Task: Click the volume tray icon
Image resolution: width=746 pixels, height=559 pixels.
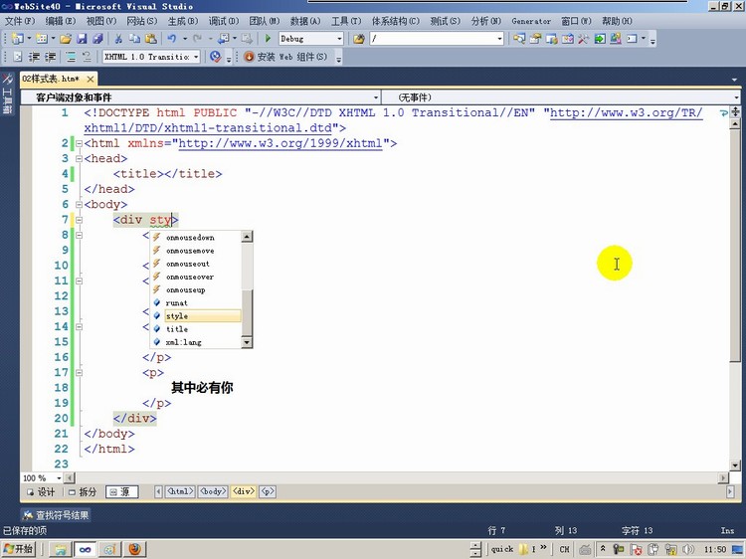Action: (688, 549)
